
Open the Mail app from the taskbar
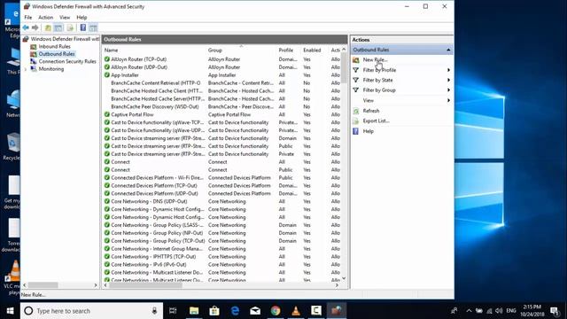255,311
